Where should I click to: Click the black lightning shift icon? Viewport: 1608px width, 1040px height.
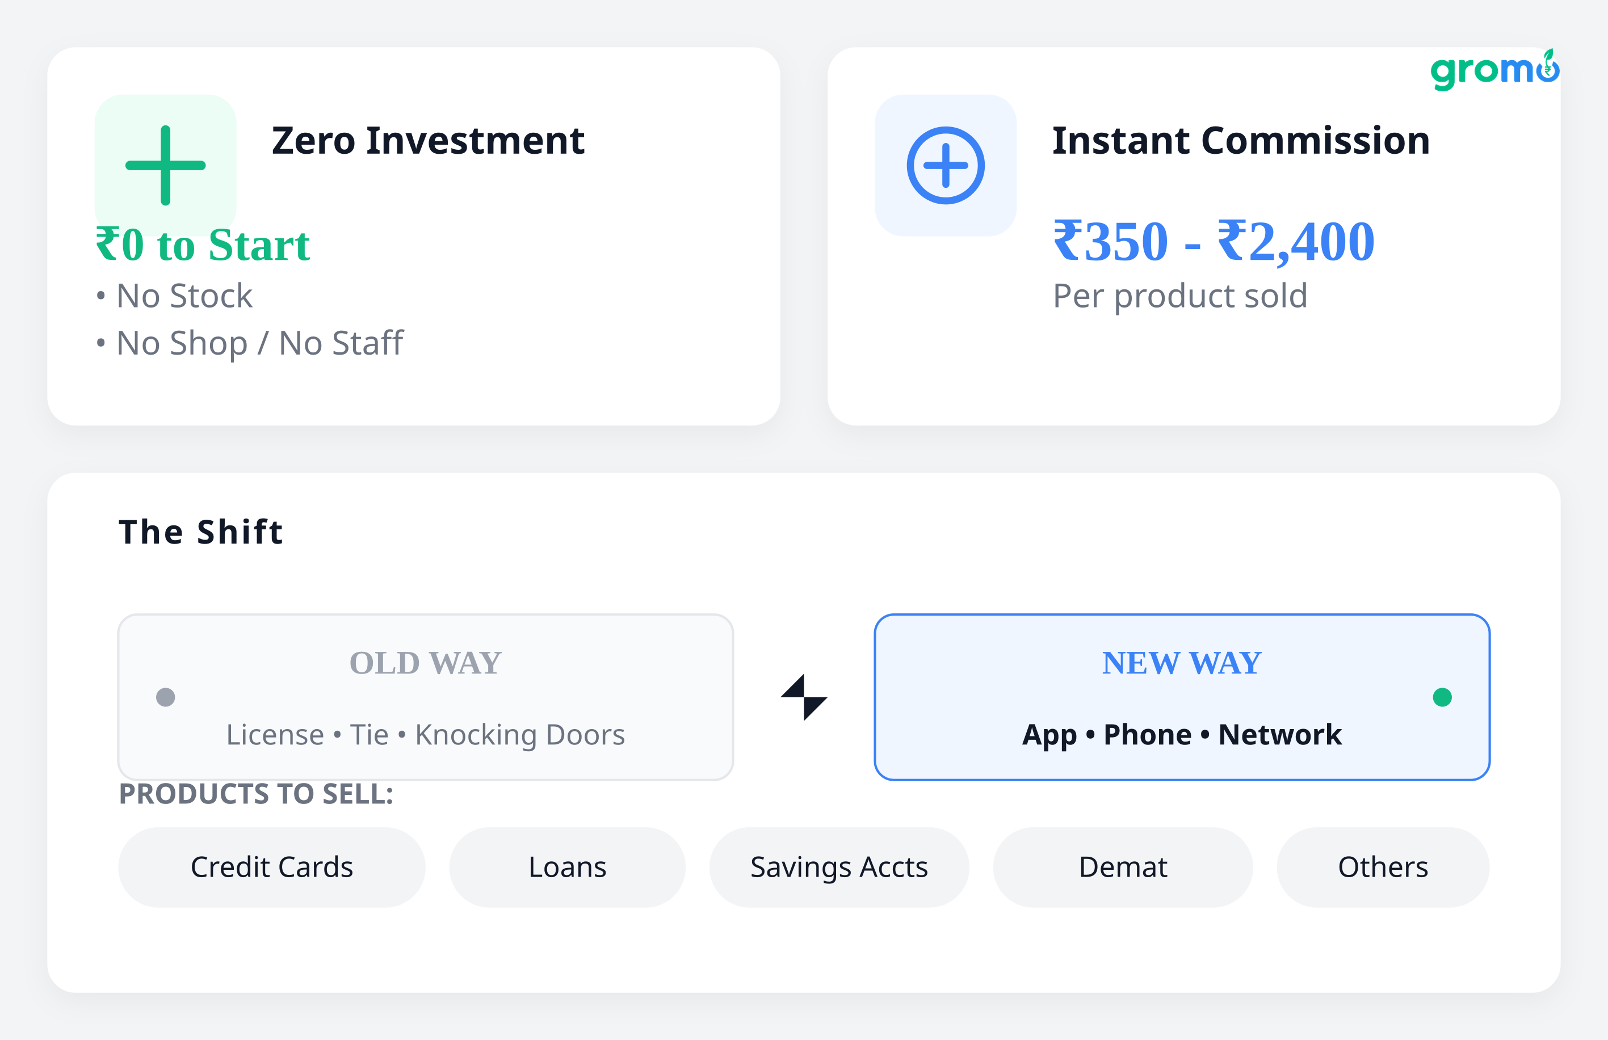tap(804, 697)
